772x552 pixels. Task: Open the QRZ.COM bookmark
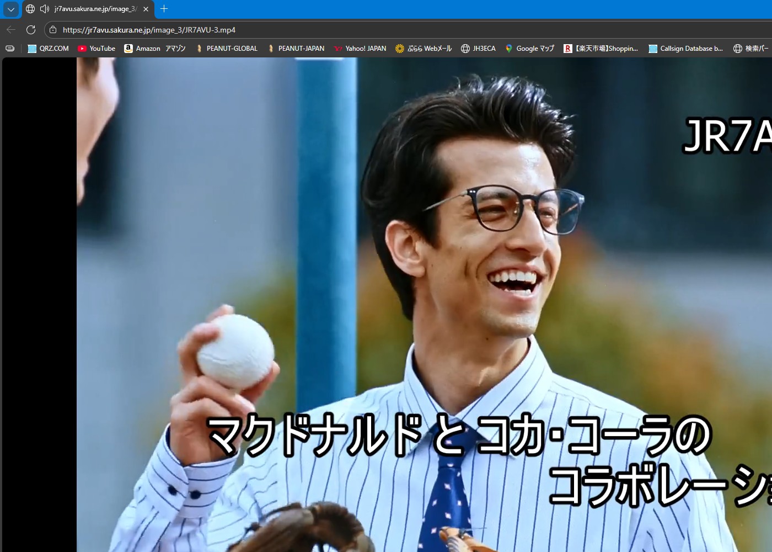click(49, 49)
